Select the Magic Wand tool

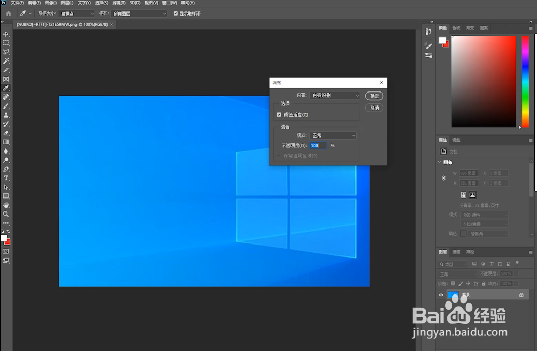pos(6,61)
